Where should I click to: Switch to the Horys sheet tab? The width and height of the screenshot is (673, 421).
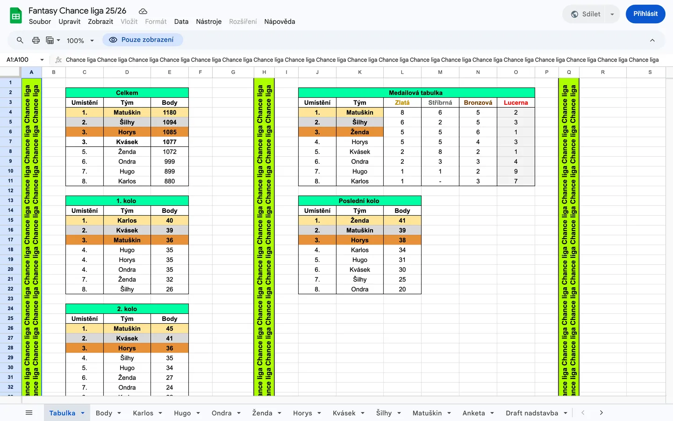tap(302, 413)
